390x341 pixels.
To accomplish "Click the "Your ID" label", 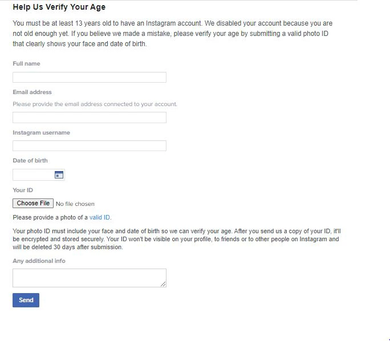I will (23, 190).
